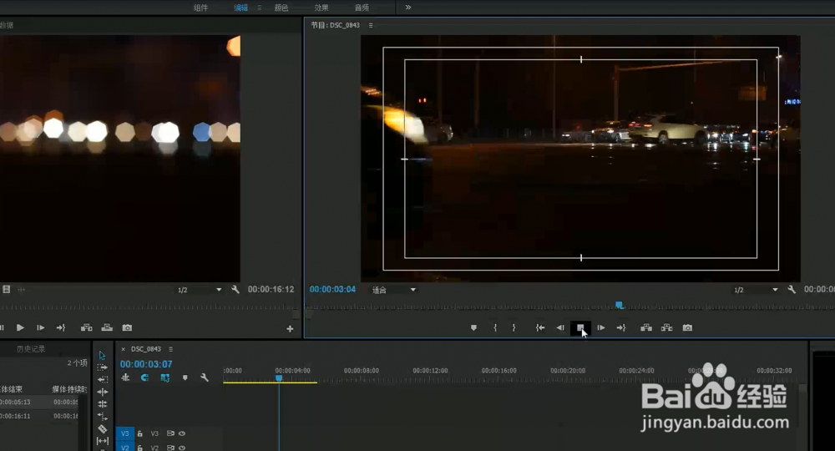
Task: Toggle V3 track output eye
Action: click(x=182, y=433)
